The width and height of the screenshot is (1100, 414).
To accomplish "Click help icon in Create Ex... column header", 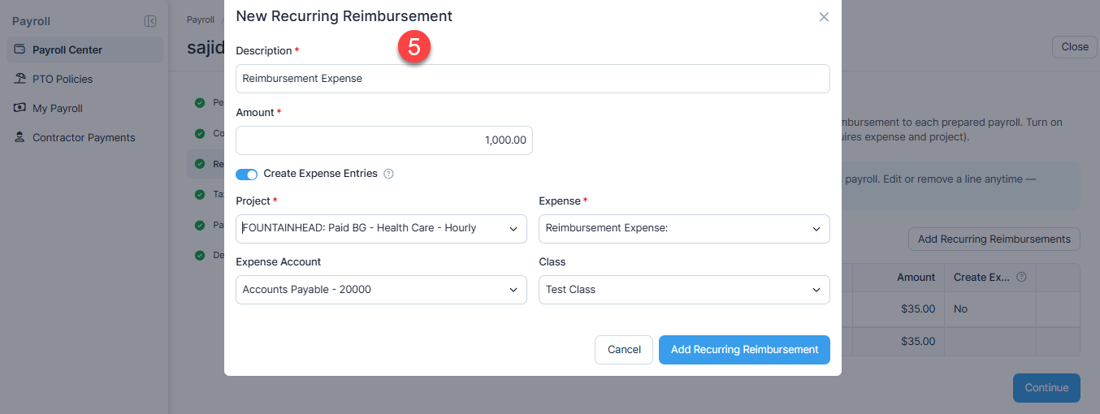I will 1021,277.
